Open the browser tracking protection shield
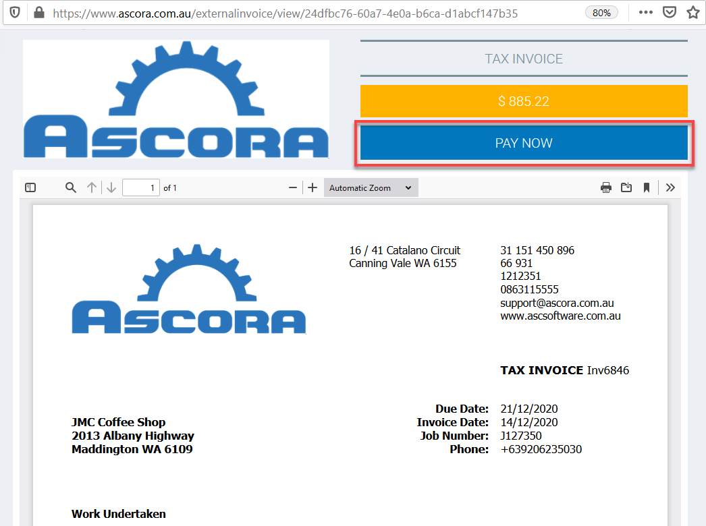Viewport: 706px width, 526px height. (x=15, y=12)
